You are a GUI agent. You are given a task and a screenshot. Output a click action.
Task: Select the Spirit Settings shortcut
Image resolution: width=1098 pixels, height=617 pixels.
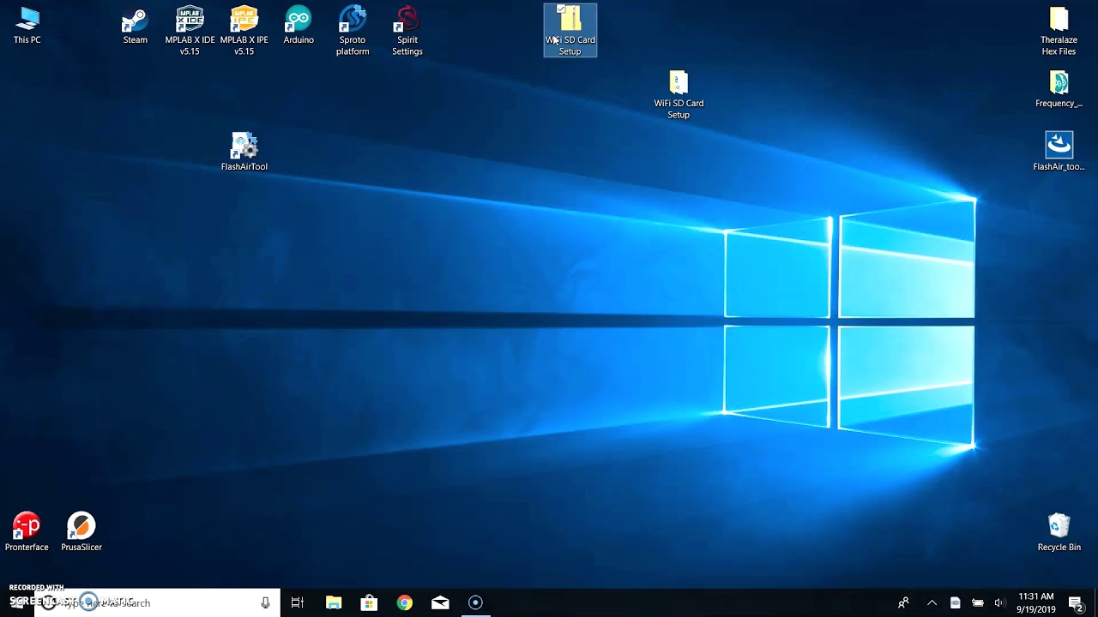click(407, 31)
